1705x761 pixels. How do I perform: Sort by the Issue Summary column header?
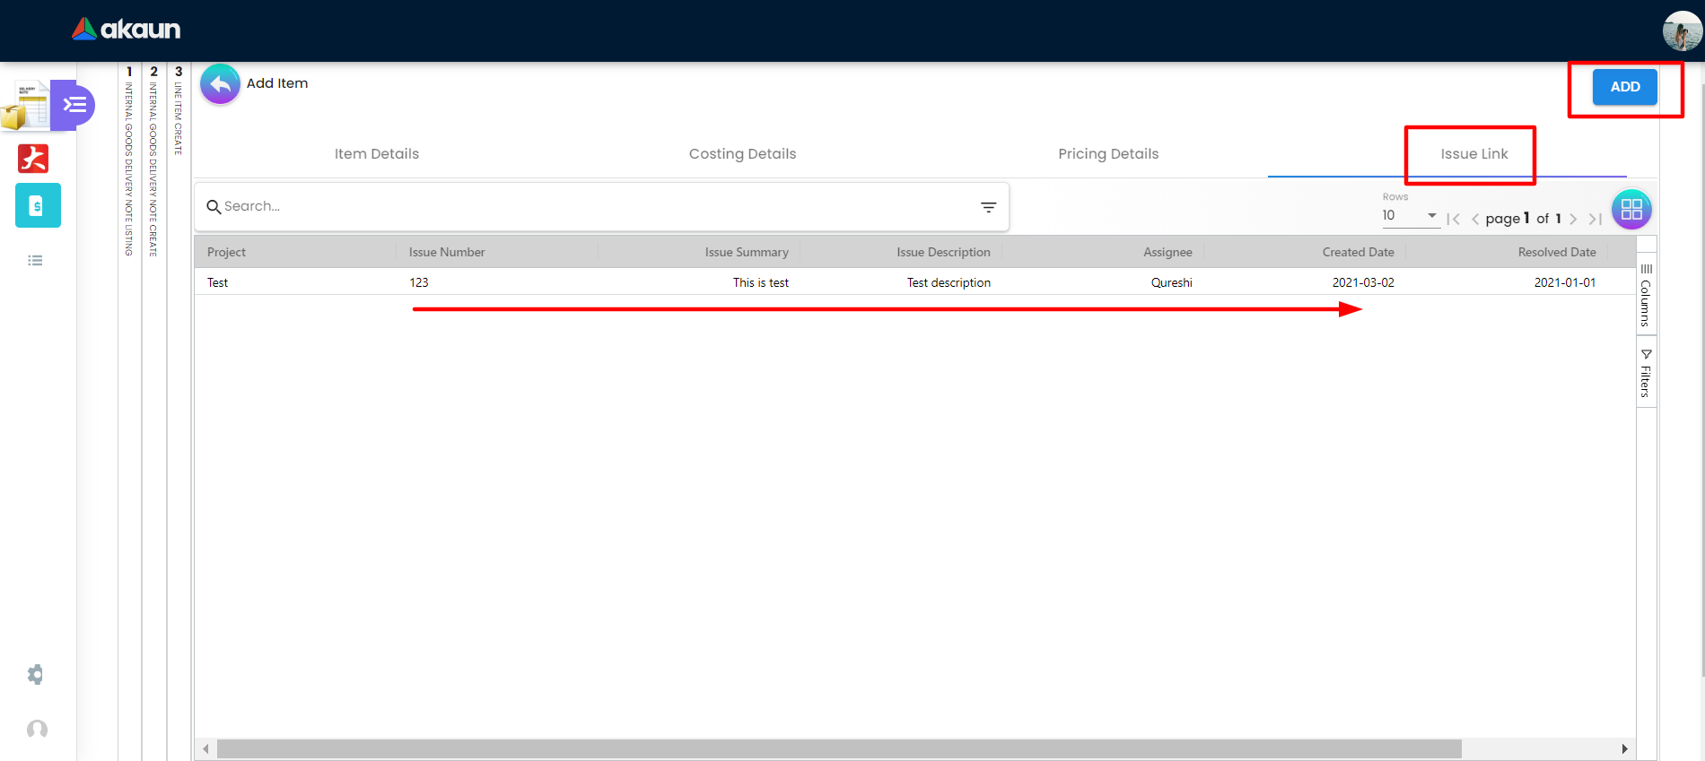[x=747, y=253]
